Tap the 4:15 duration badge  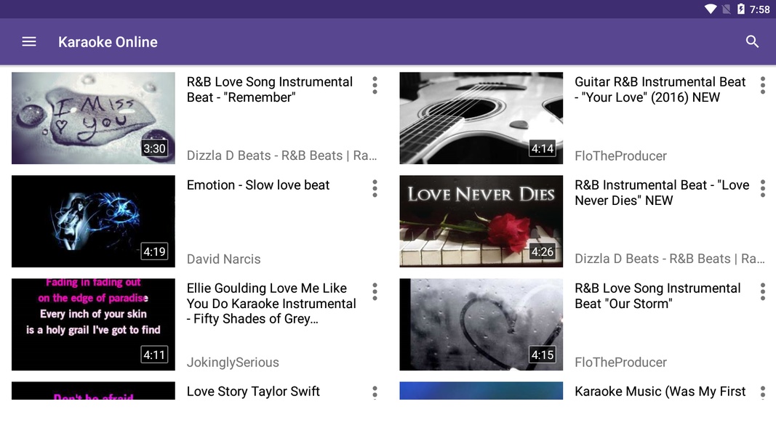(543, 355)
